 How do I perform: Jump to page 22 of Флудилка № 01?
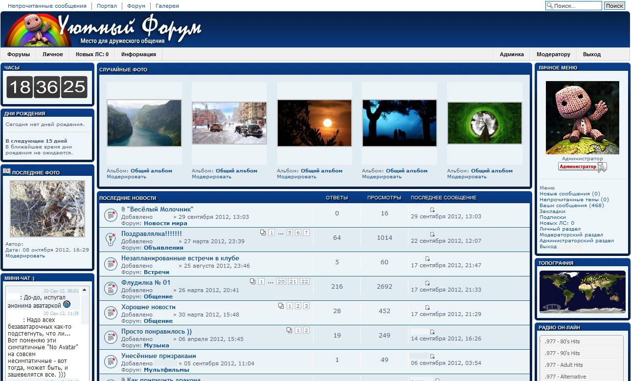click(305, 281)
